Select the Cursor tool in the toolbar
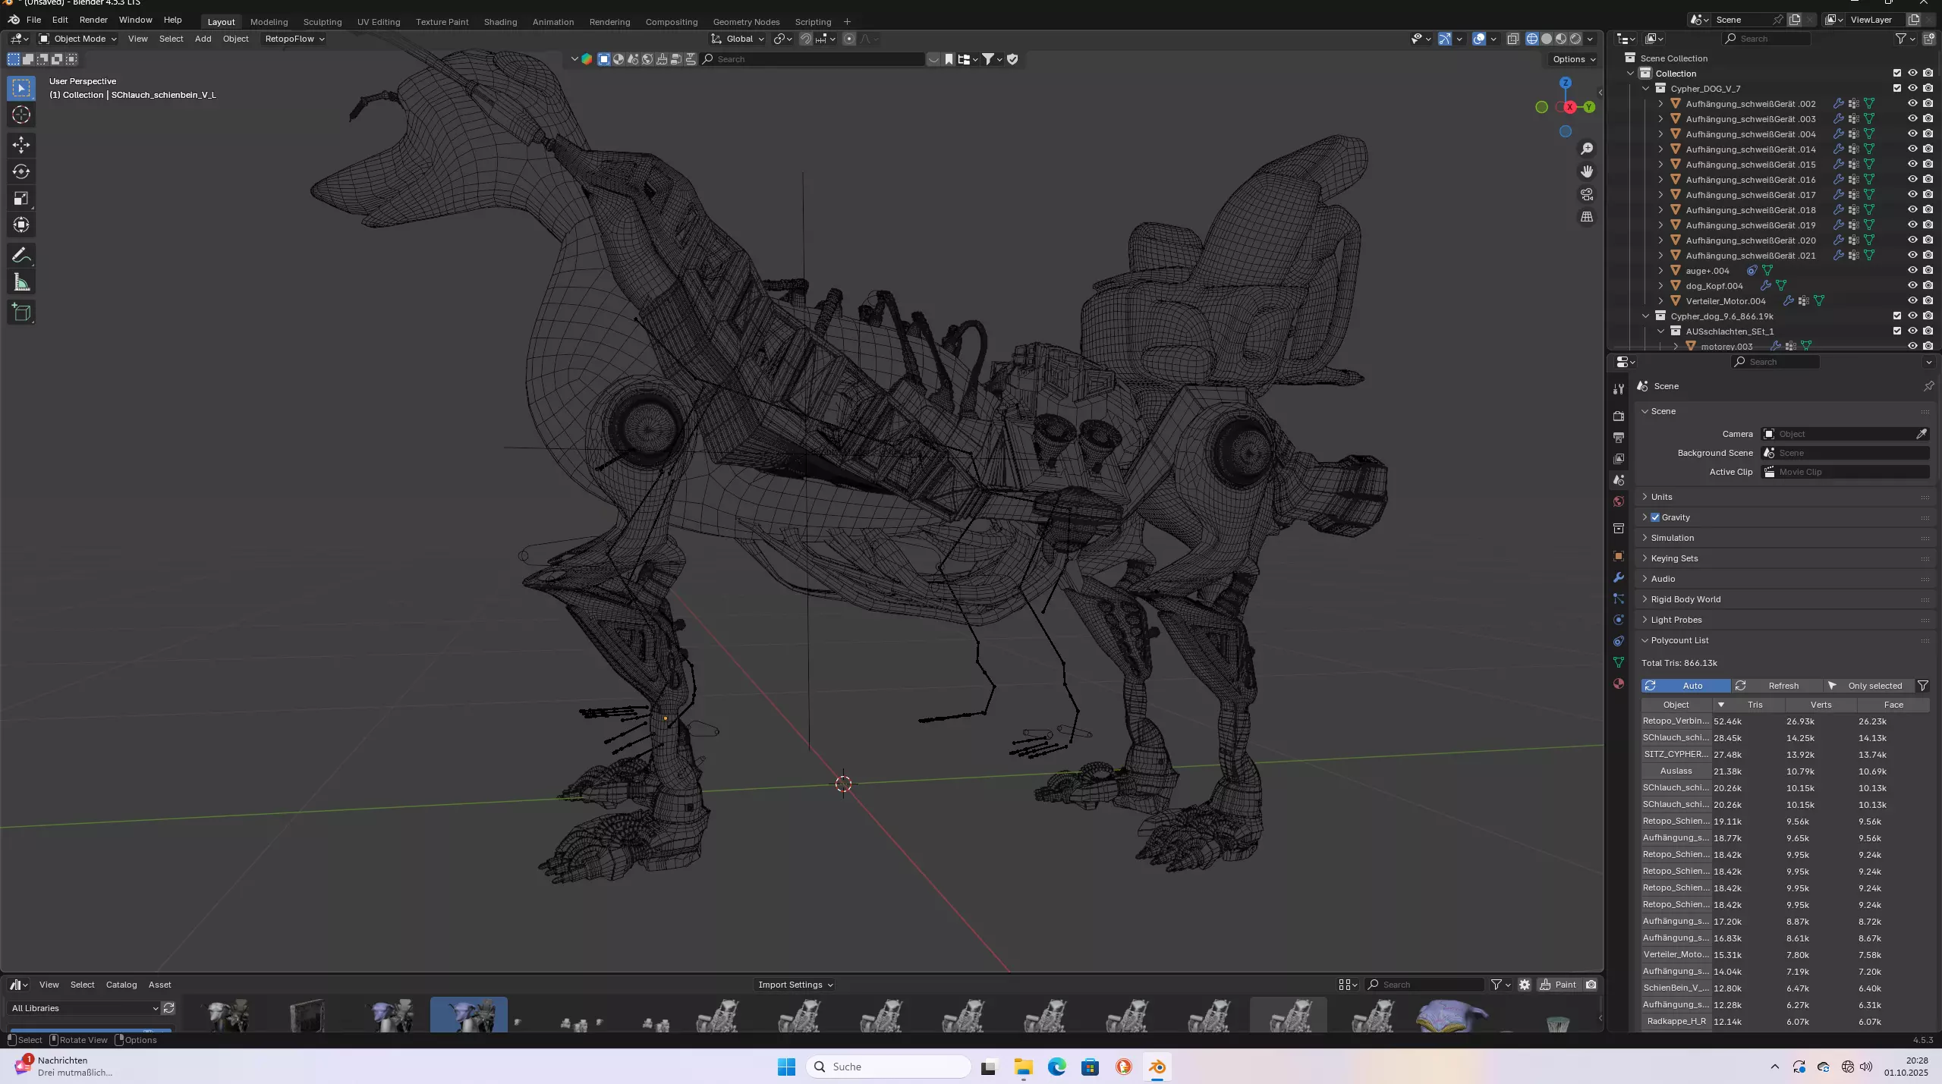Image resolution: width=1942 pixels, height=1084 pixels. (21, 115)
